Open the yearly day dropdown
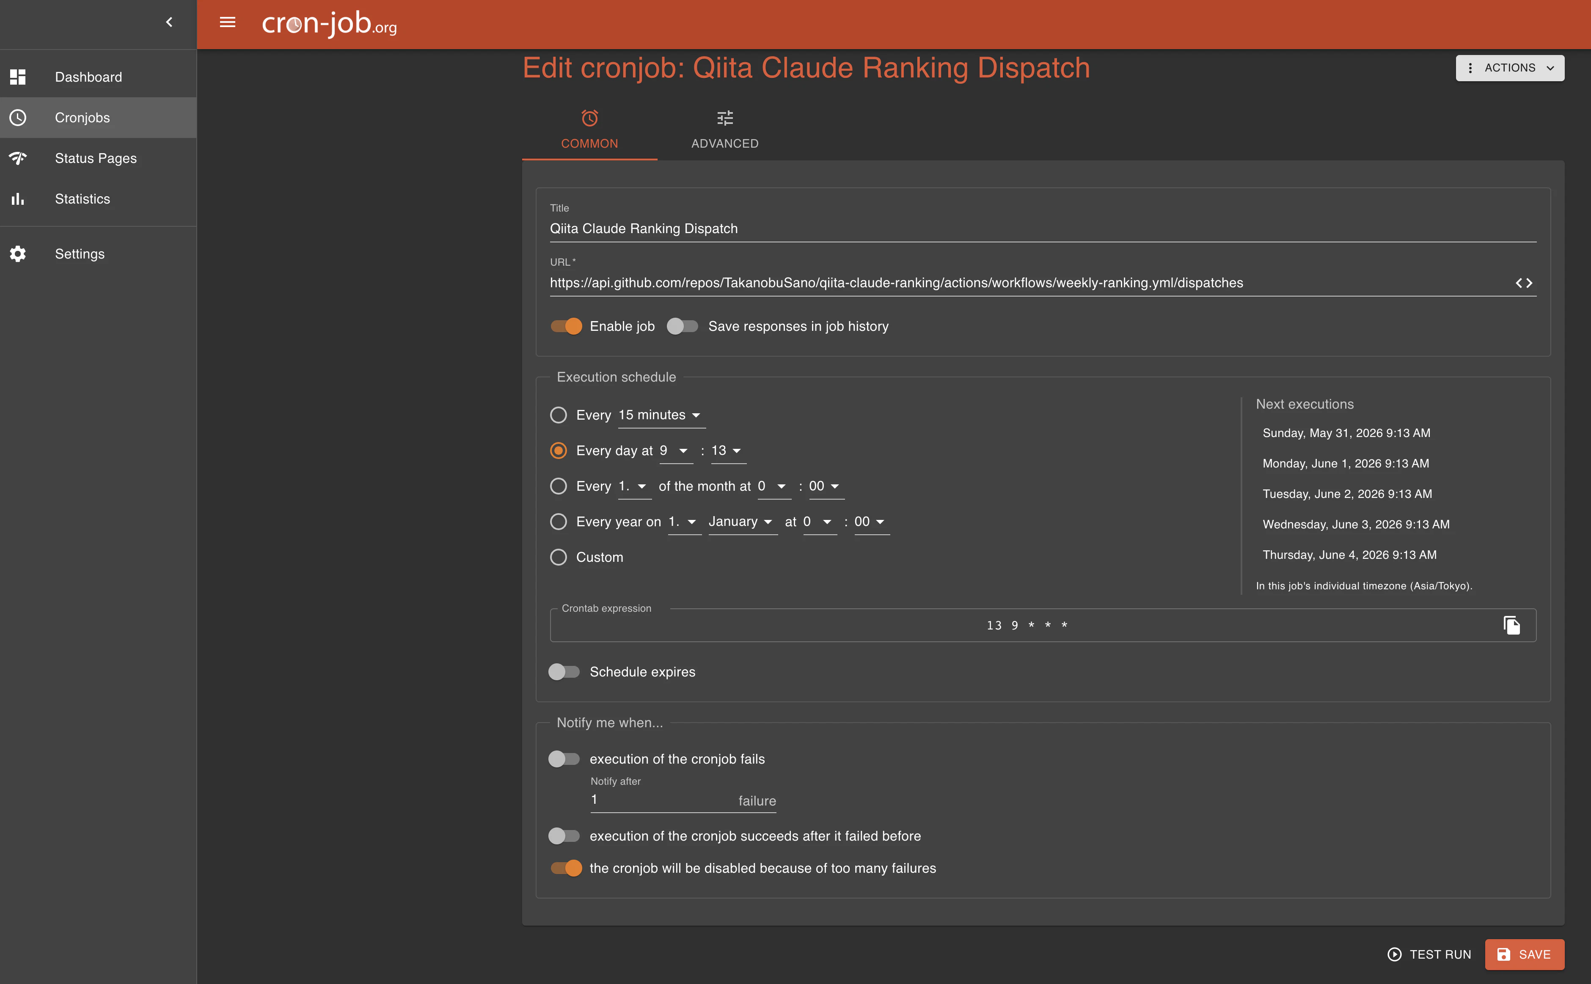 (x=685, y=522)
